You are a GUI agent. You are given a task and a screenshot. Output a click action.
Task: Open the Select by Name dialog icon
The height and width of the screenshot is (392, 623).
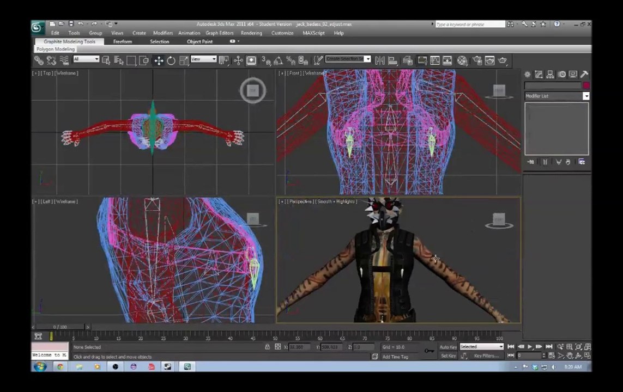118,60
